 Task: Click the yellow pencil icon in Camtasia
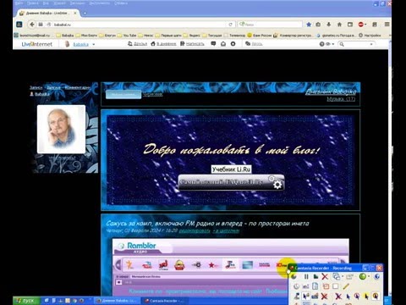click(346, 286)
